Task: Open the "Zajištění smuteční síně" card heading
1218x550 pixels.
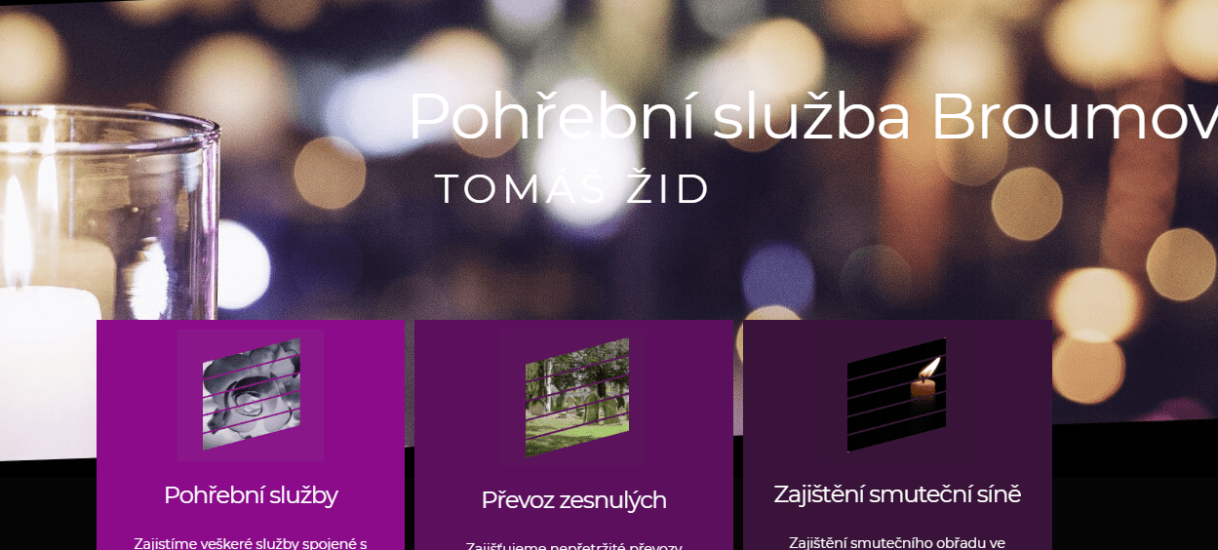Action: (897, 494)
